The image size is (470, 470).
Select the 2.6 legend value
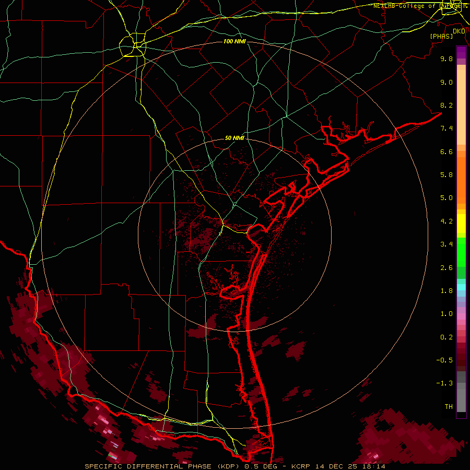tap(446, 268)
